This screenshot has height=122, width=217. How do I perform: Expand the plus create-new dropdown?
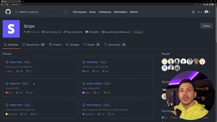click(200, 12)
